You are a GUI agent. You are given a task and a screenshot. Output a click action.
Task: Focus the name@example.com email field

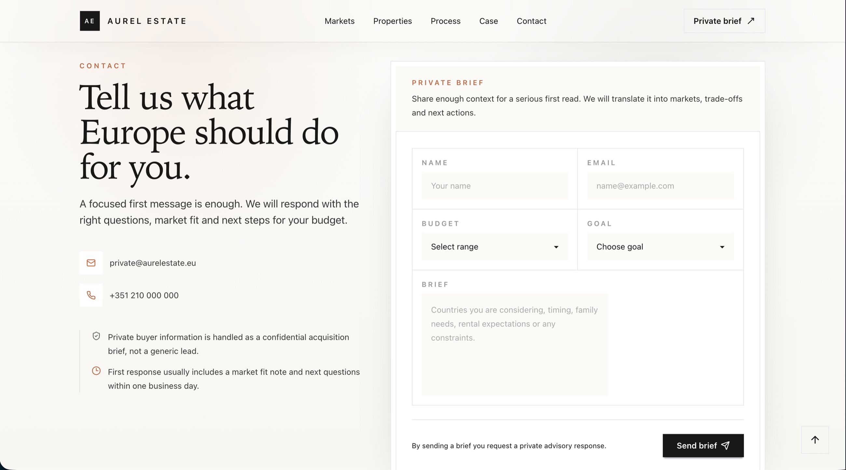660,186
